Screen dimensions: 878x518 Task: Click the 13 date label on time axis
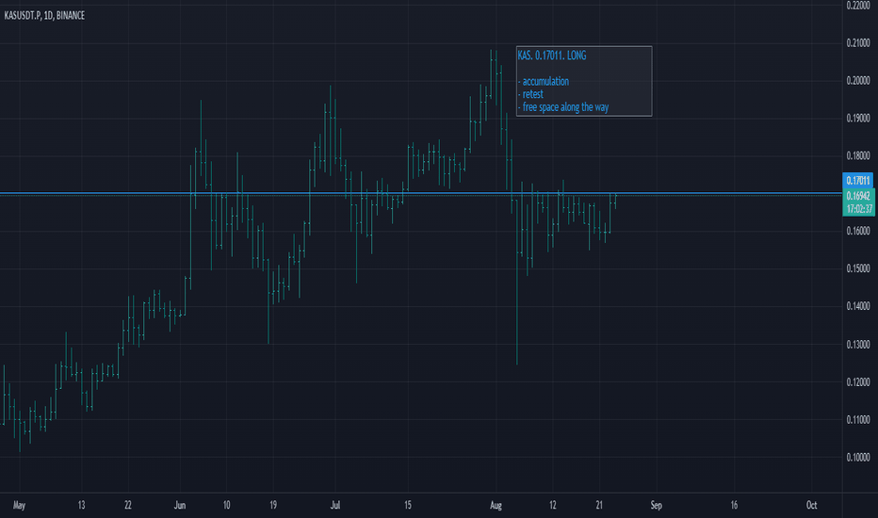tap(82, 505)
